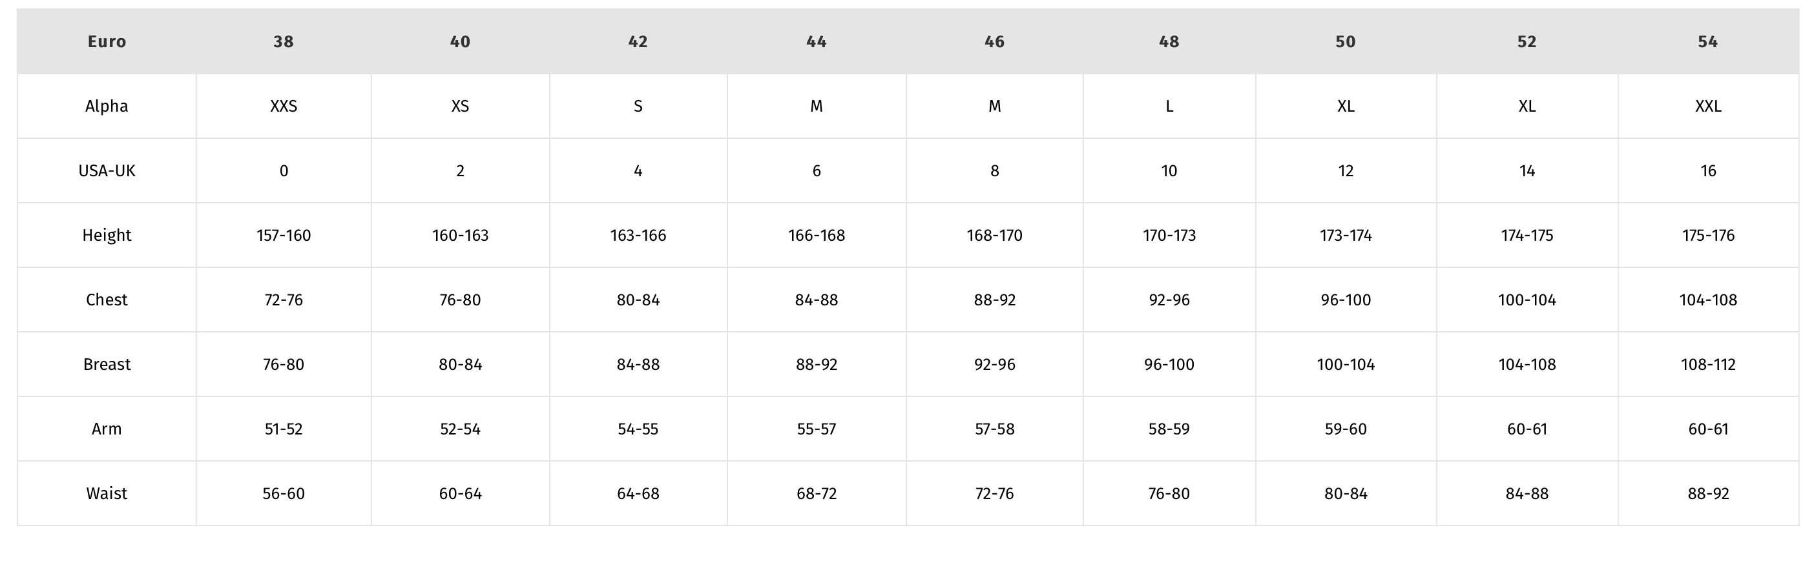The height and width of the screenshot is (572, 1814).
Task: Select the 108-112 breast cell
Action: pos(1707,365)
